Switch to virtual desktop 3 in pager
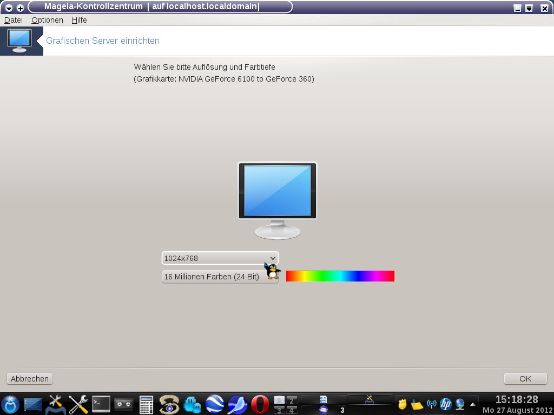Viewport: 554px width, 415px height. point(279,410)
